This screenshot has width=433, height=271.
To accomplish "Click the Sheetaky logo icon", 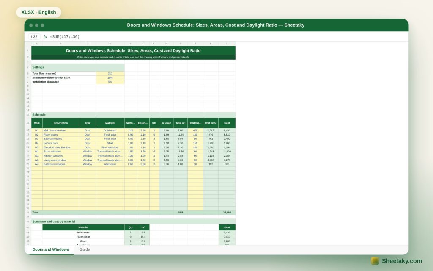I will tap(375, 261).
